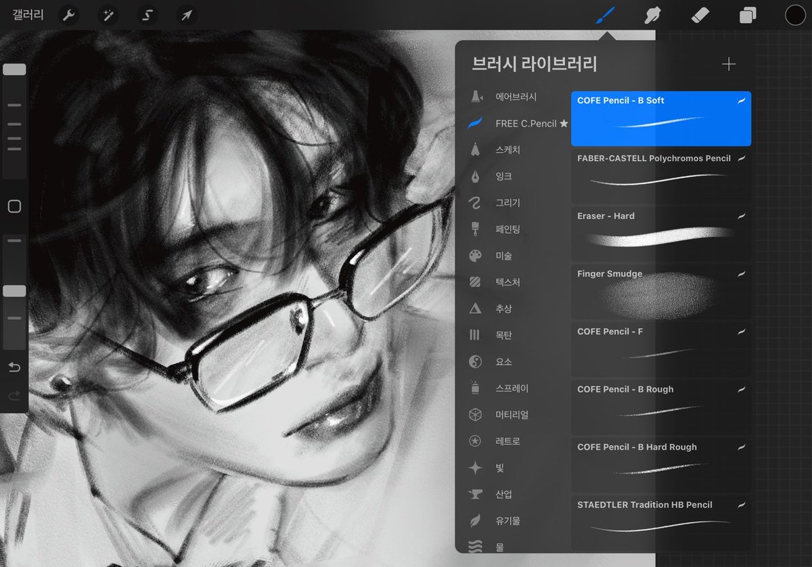Screen dimensions: 812x567
Task: Tap the square modify button on sidebar
Action: 14,206
